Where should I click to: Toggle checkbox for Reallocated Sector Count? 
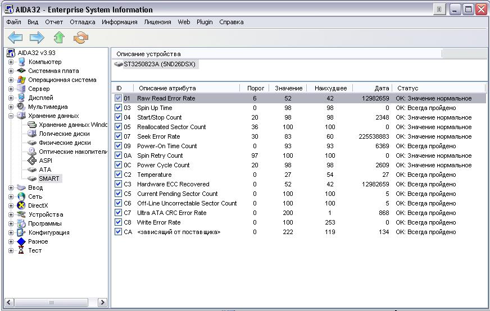118,127
